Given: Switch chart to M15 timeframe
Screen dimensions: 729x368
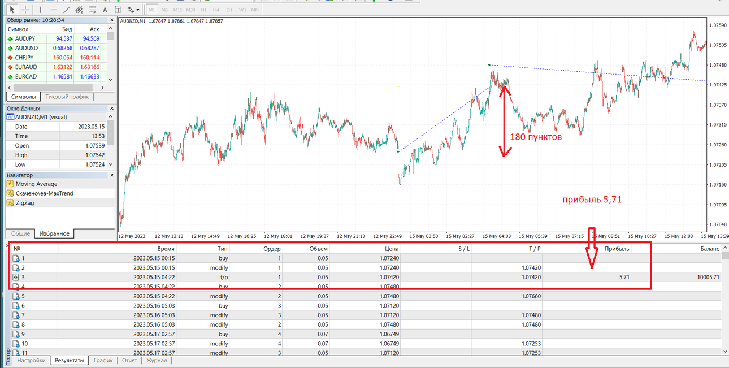Looking at the screenshot, I should 178,10.
